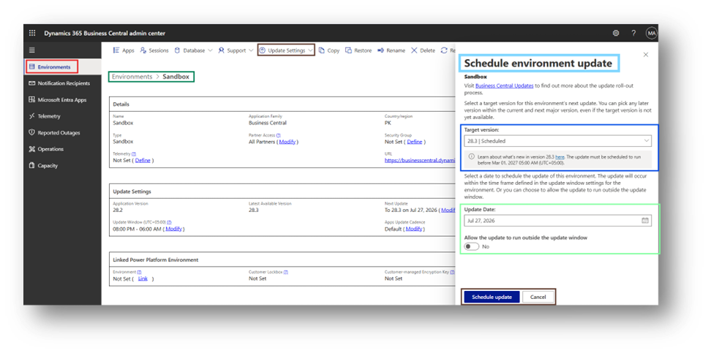This screenshot has height=353, width=708.
Task: Click the Notification Recipients envelope icon
Action: pos(31,83)
